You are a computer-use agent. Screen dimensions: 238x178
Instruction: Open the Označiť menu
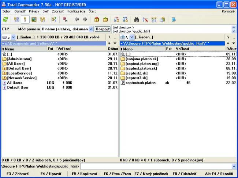[20, 11]
